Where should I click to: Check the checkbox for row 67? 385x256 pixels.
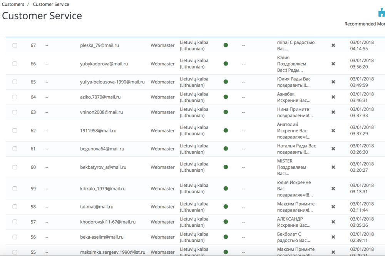pos(15,45)
